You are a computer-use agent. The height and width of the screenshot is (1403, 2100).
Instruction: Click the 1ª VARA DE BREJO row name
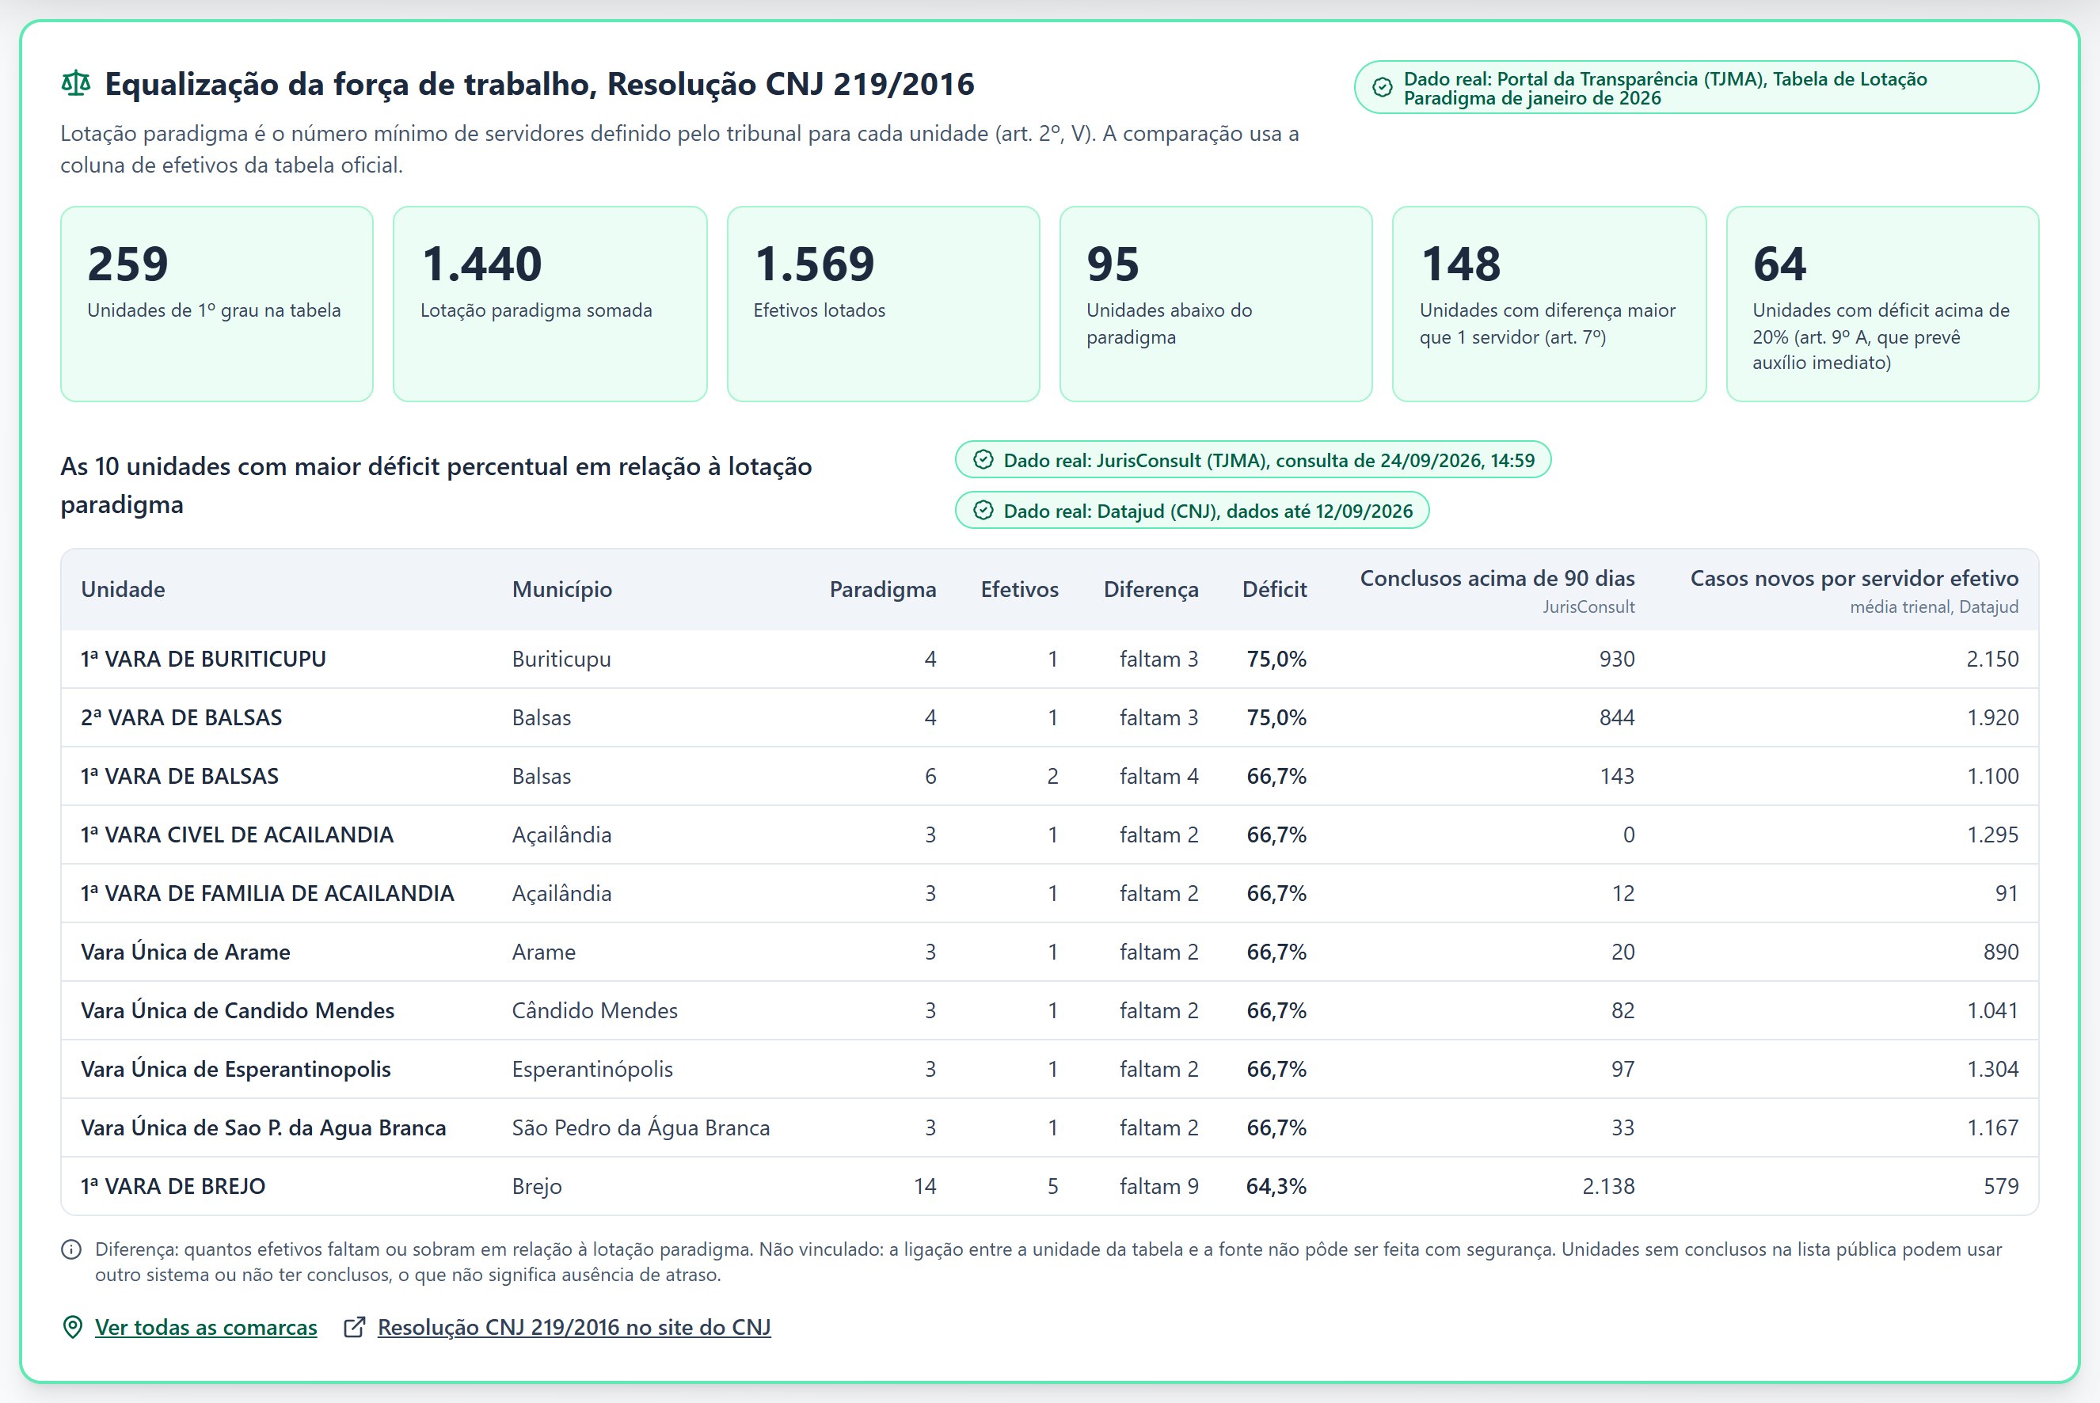(x=173, y=1187)
